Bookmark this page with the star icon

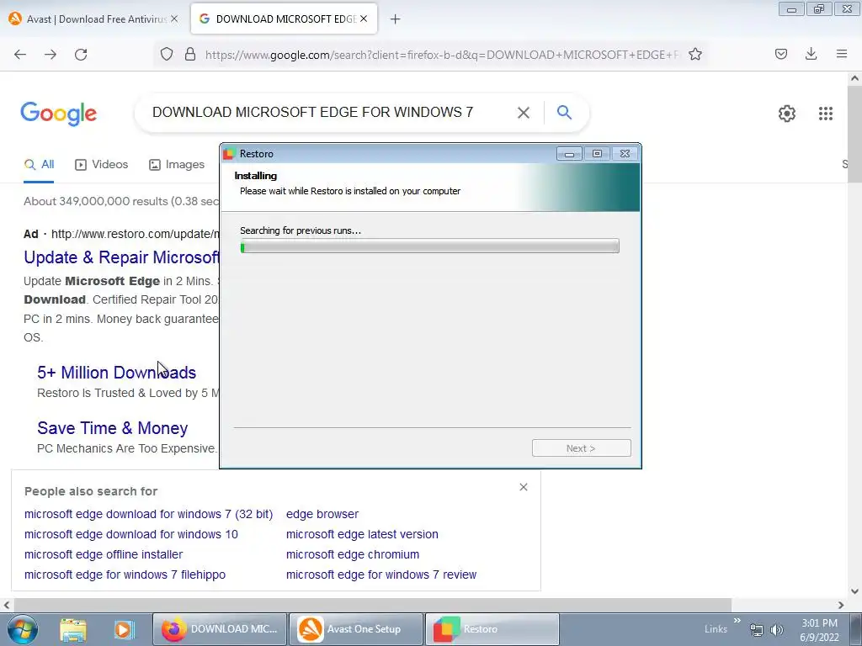coord(694,54)
